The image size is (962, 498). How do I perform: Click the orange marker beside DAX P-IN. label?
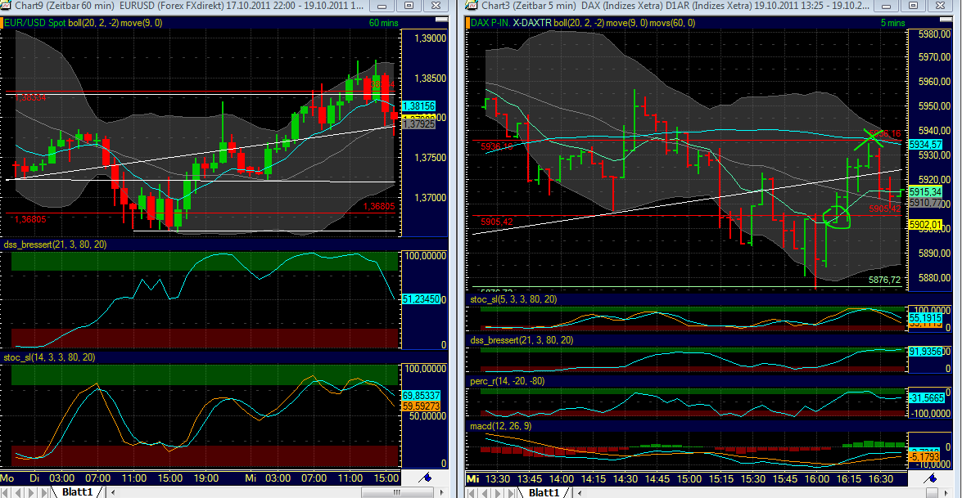(466, 23)
